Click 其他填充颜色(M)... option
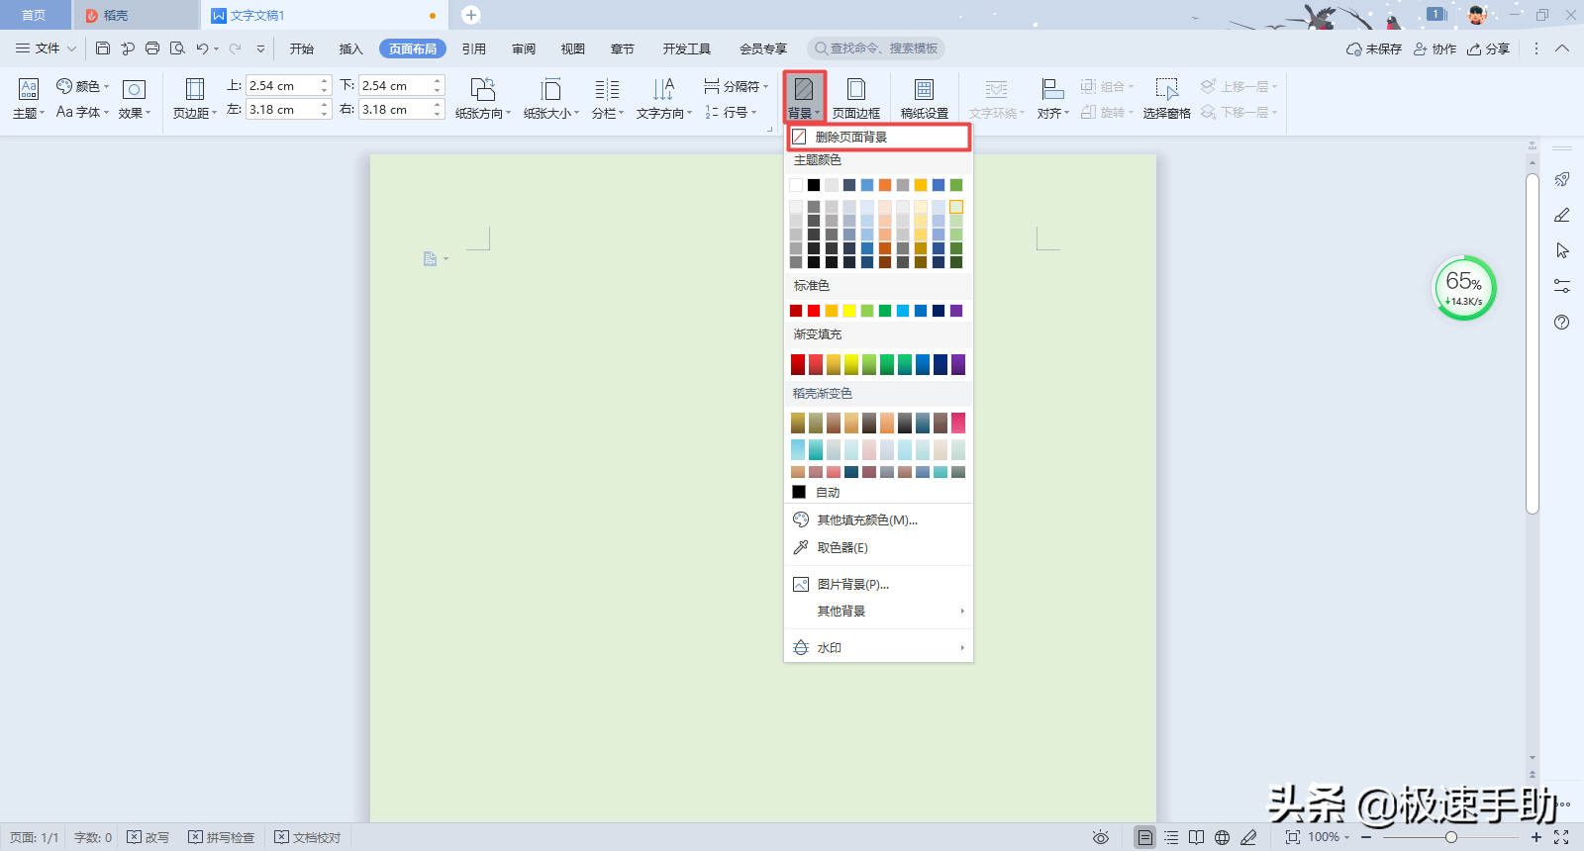Screen dimensions: 1584x851 click(x=866, y=520)
